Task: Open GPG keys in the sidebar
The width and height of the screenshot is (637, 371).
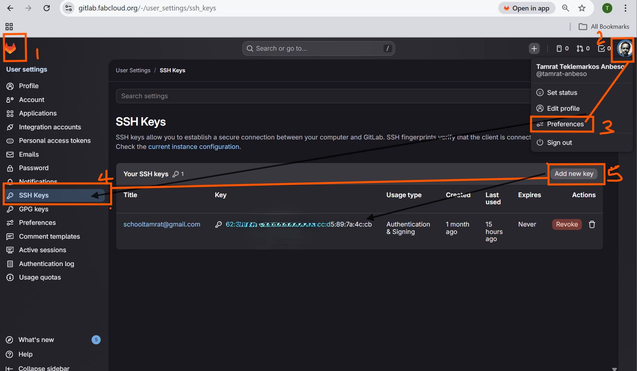Action: (x=33, y=209)
